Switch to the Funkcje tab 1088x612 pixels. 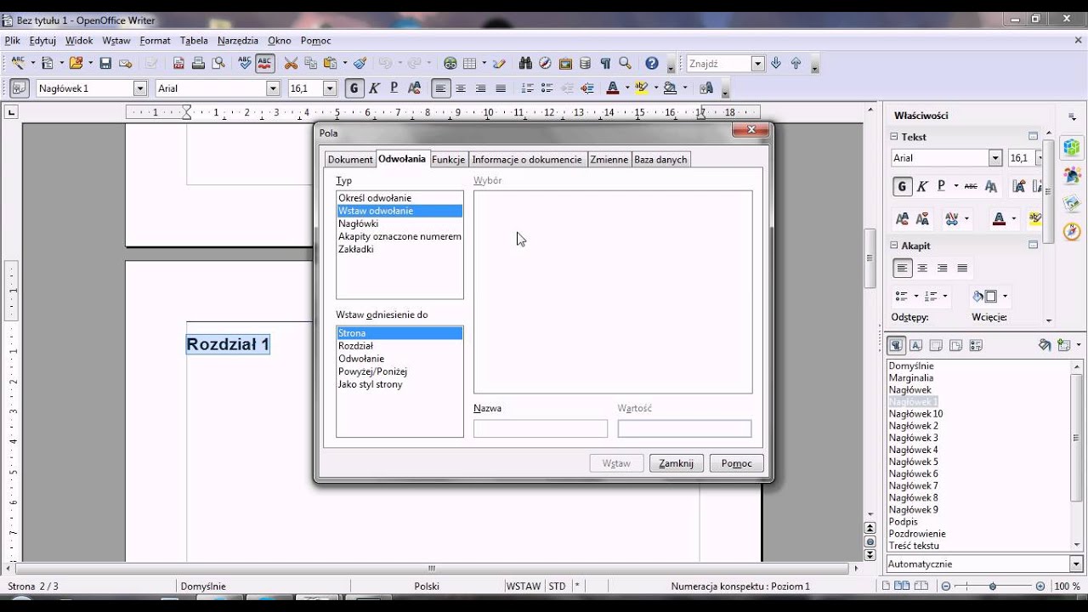(448, 160)
